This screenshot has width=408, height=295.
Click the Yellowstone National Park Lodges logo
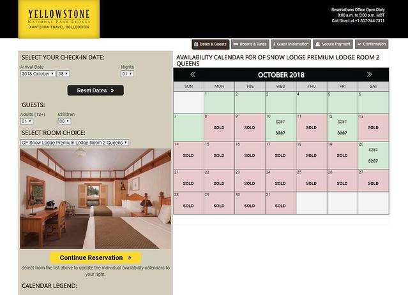59,19
